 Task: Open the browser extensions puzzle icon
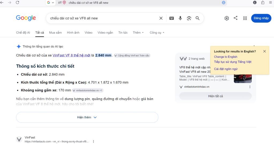coord(263,2)
